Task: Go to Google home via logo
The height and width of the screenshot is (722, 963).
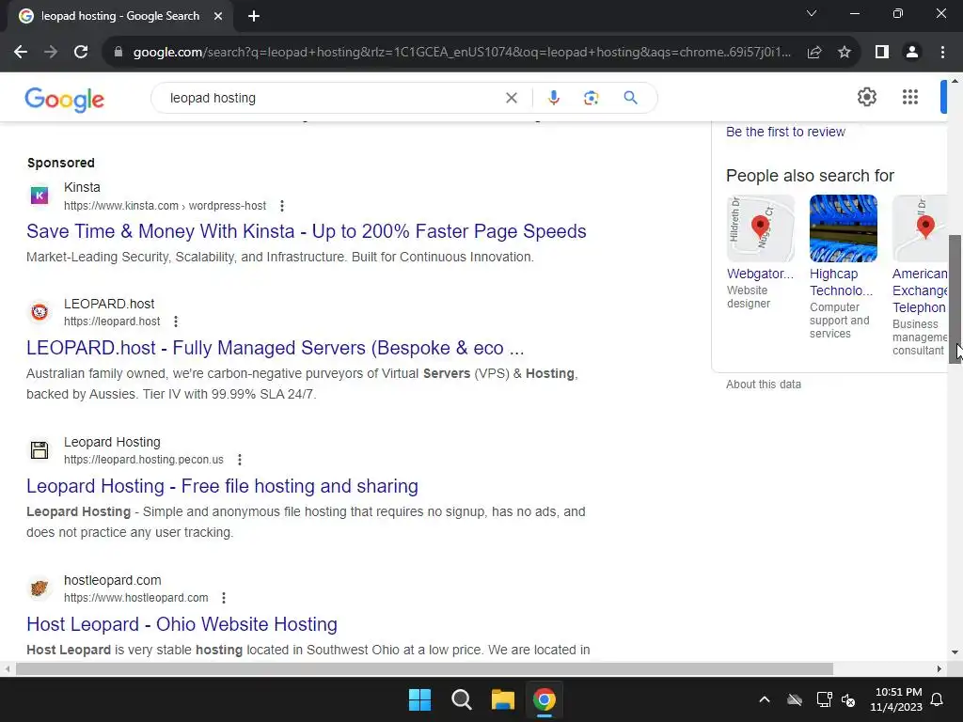Action: pos(65,99)
